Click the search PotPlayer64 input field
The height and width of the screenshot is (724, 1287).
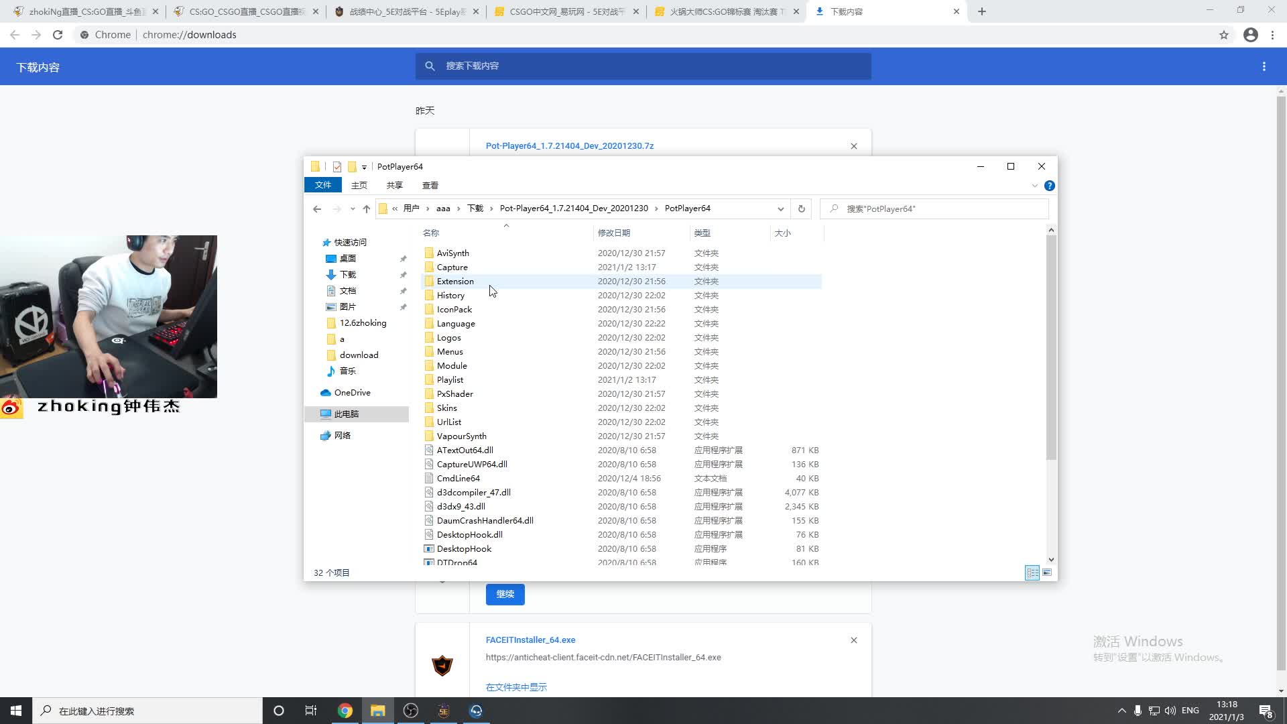(934, 208)
